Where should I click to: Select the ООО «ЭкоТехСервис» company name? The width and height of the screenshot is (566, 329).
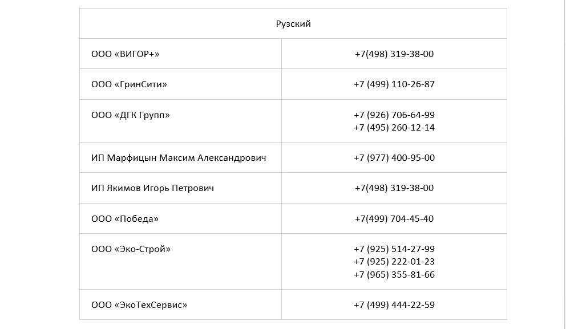tap(139, 305)
